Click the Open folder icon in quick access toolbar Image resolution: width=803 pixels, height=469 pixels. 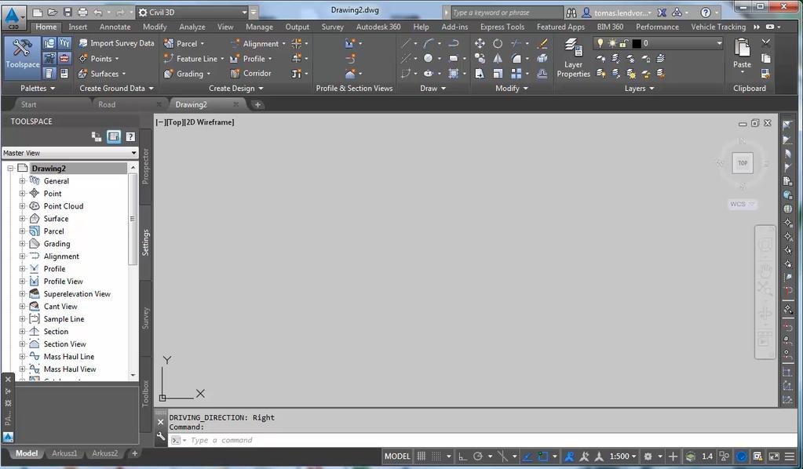(53, 13)
